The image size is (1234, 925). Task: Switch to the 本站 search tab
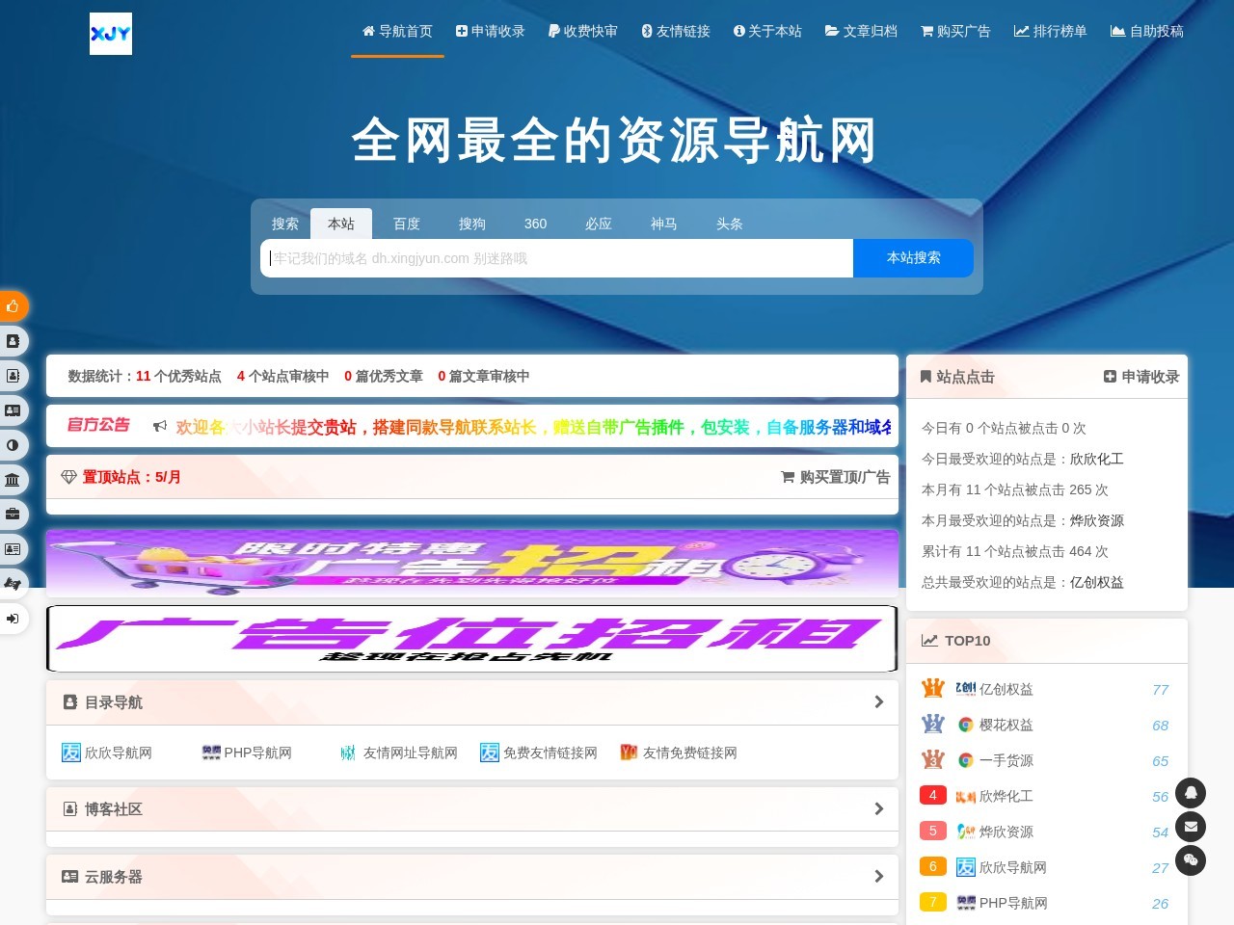(x=341, y=224)
